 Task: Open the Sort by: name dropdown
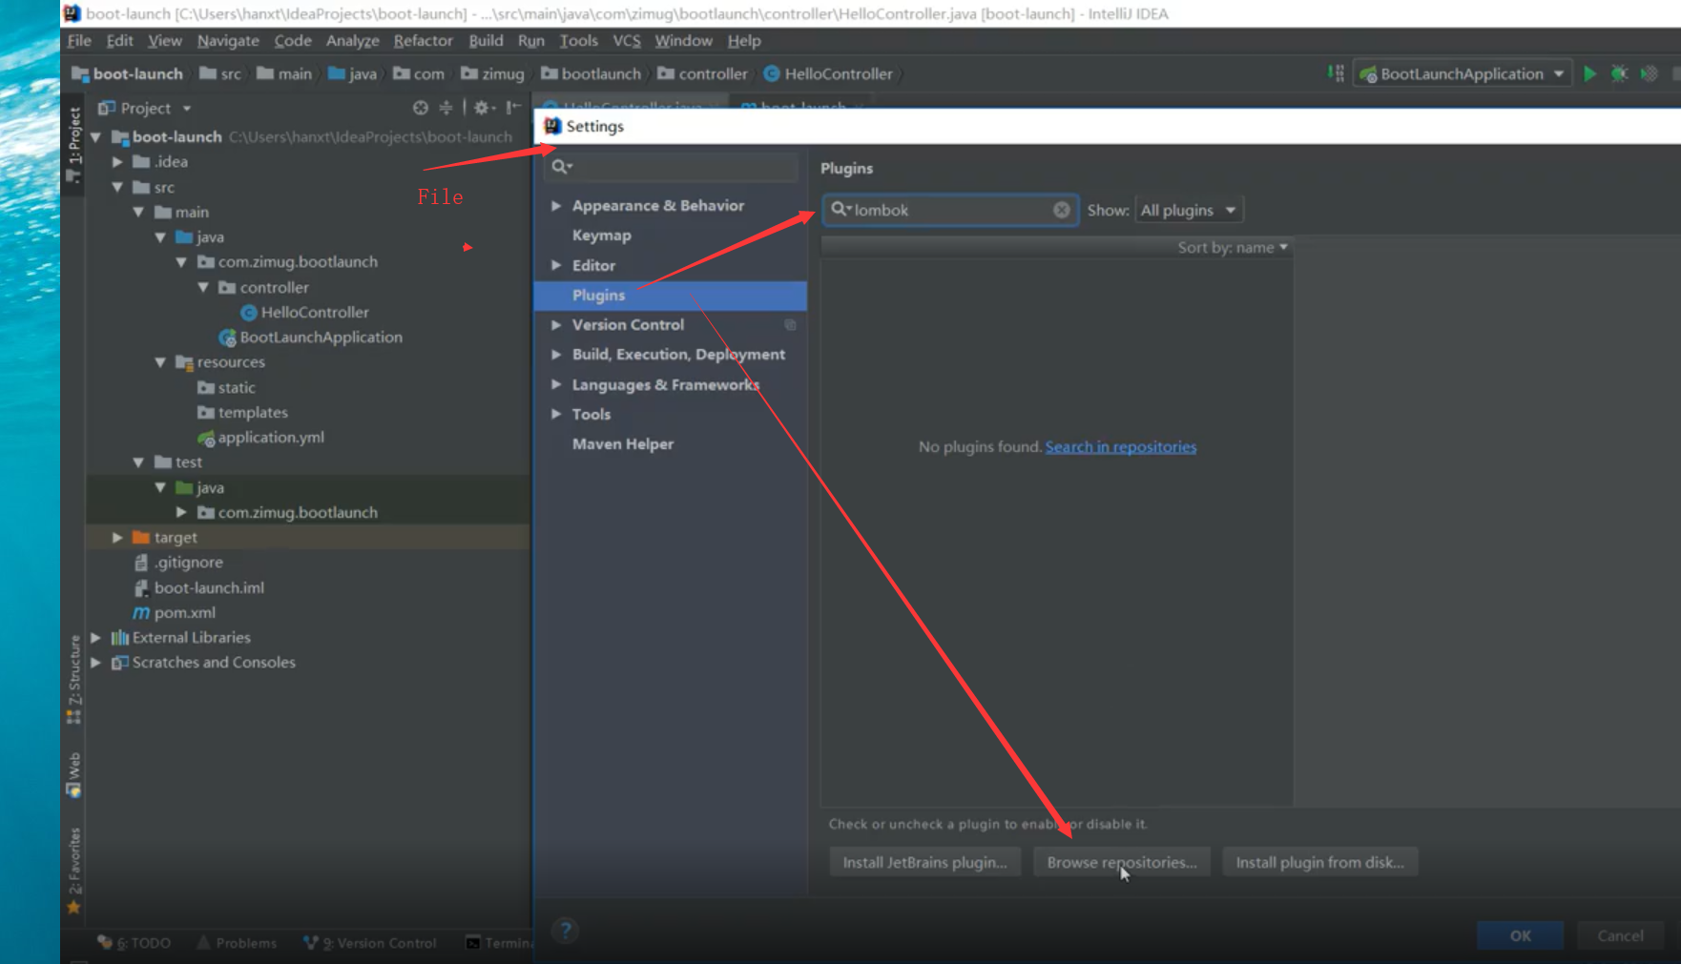1233,247
